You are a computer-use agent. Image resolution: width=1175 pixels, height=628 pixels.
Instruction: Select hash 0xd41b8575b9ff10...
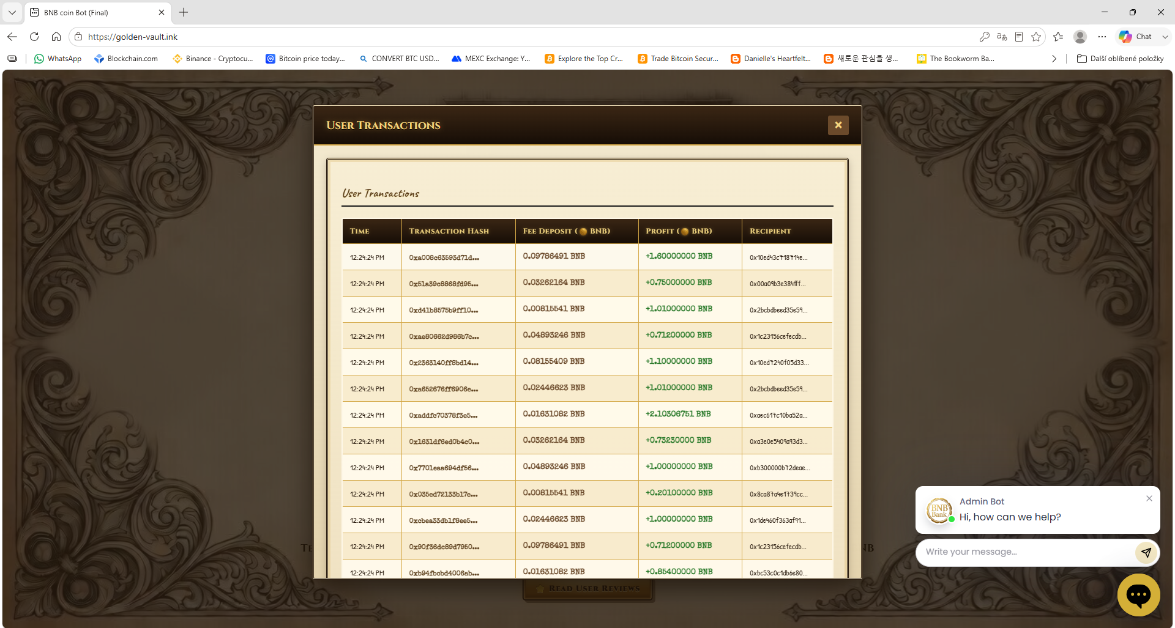[444, 310]
